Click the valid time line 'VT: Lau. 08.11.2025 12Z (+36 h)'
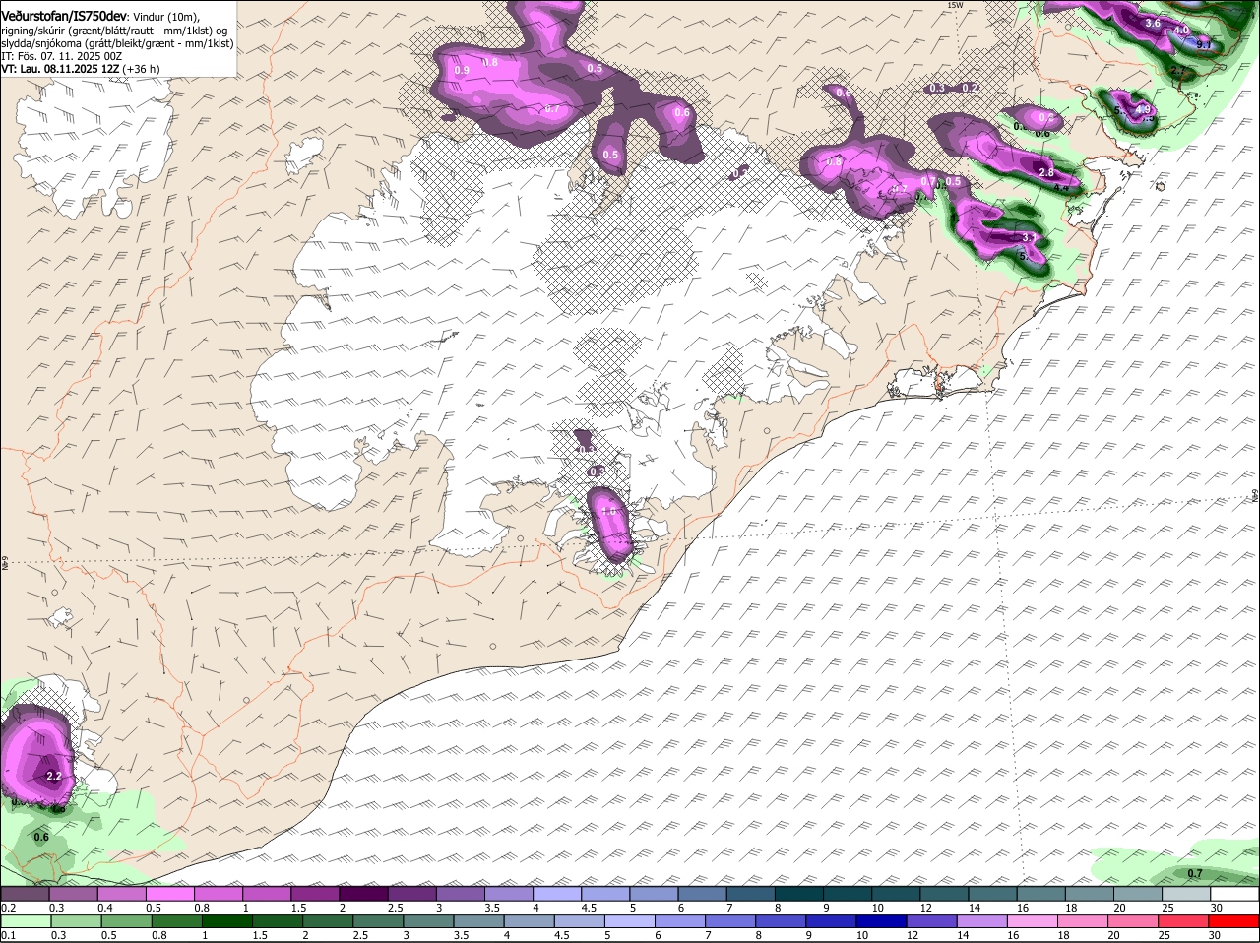The image size is (1260, 943). point(81,69)
